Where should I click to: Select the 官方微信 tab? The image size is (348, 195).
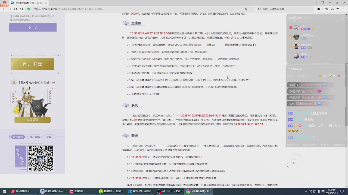tap(18, 137)
